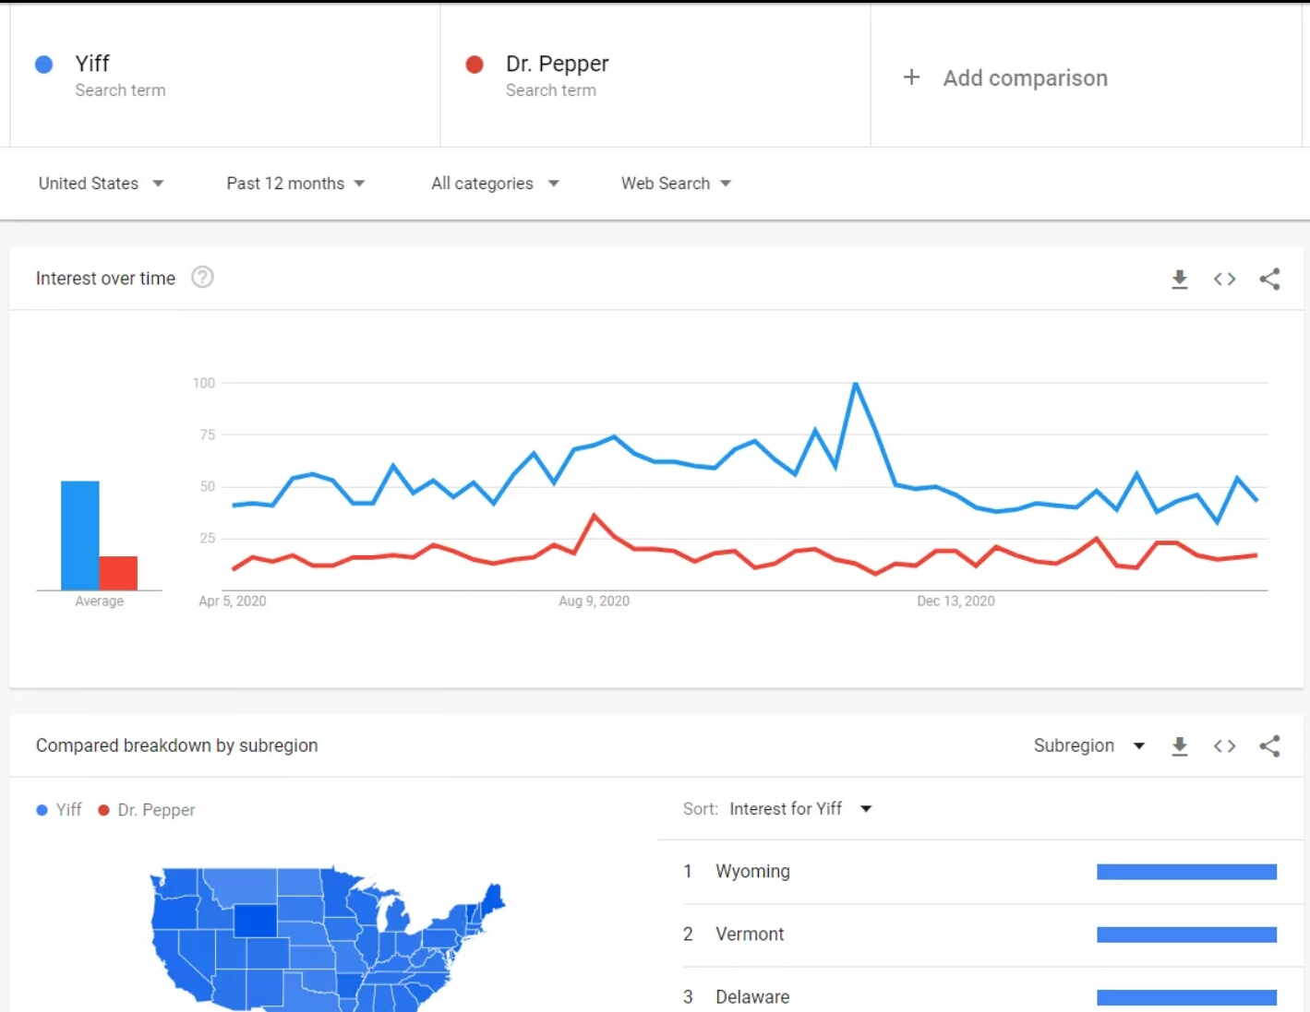Toggle the Dr. Pepper legend entry

147,810
